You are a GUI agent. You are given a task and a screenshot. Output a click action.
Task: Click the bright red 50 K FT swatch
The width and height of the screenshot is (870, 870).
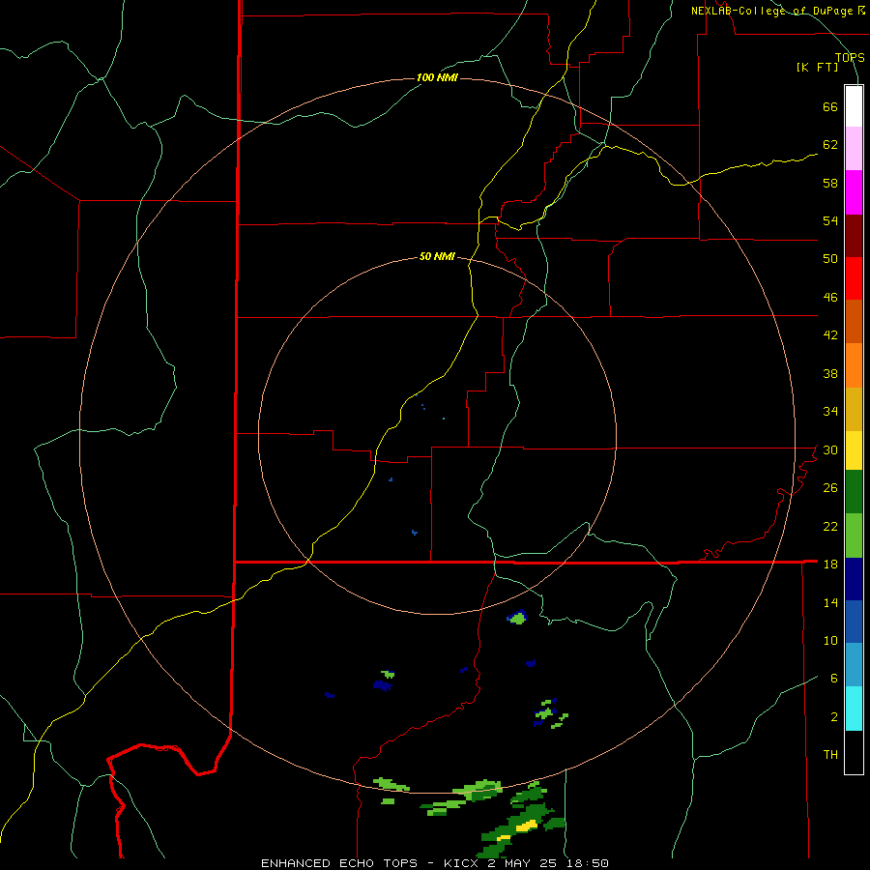click(x=854, y=278)
